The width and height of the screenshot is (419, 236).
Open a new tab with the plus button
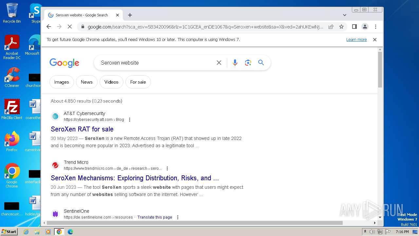[x=130, y=15]
